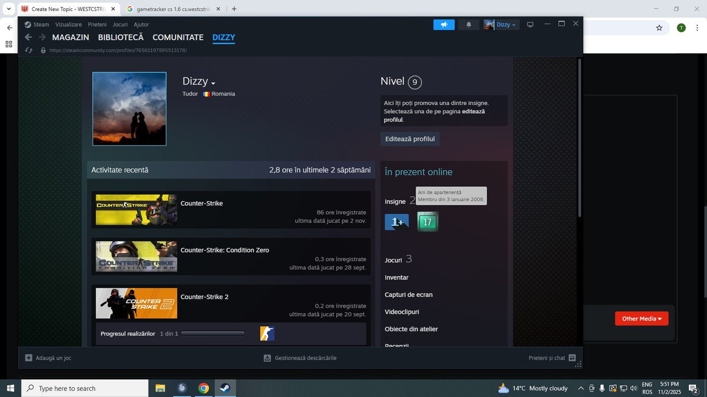Viewport: 707px width, 397px height.
Task: Click the Steam announcements megaphone icon
Action: (x=444, y=25)
